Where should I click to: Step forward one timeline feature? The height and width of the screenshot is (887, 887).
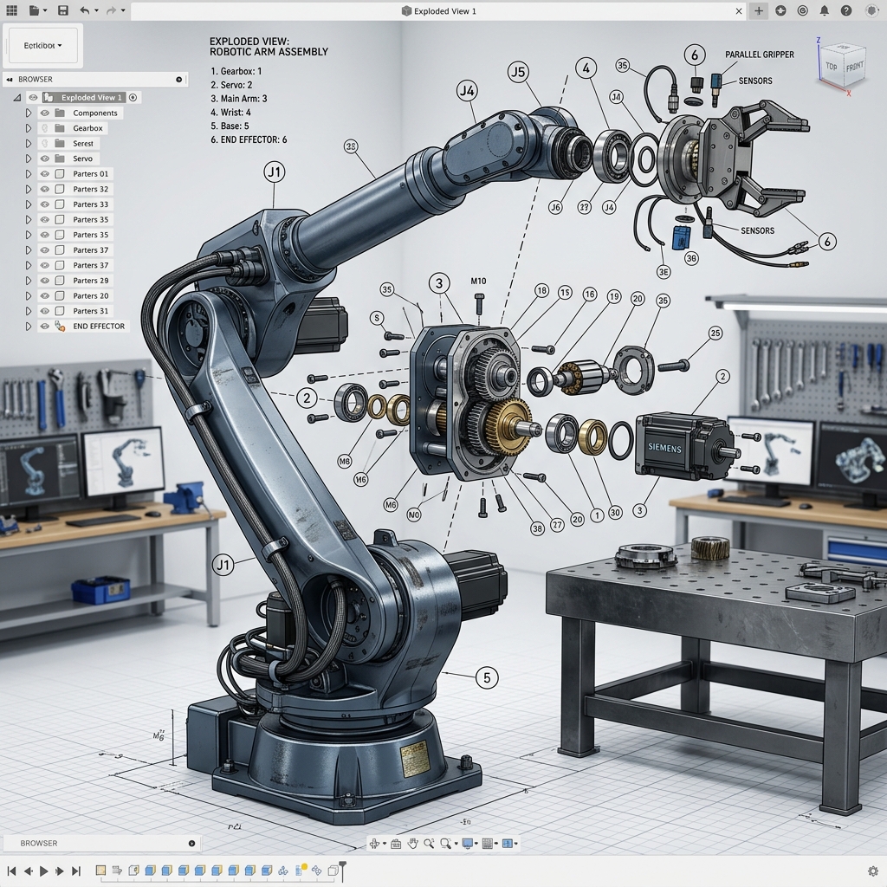coord(60,871)
